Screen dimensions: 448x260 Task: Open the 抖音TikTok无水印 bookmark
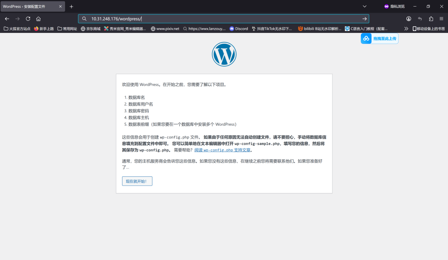(x=272, y=28)
